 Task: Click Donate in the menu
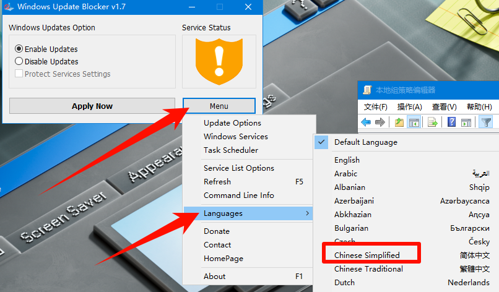[248, 231]
